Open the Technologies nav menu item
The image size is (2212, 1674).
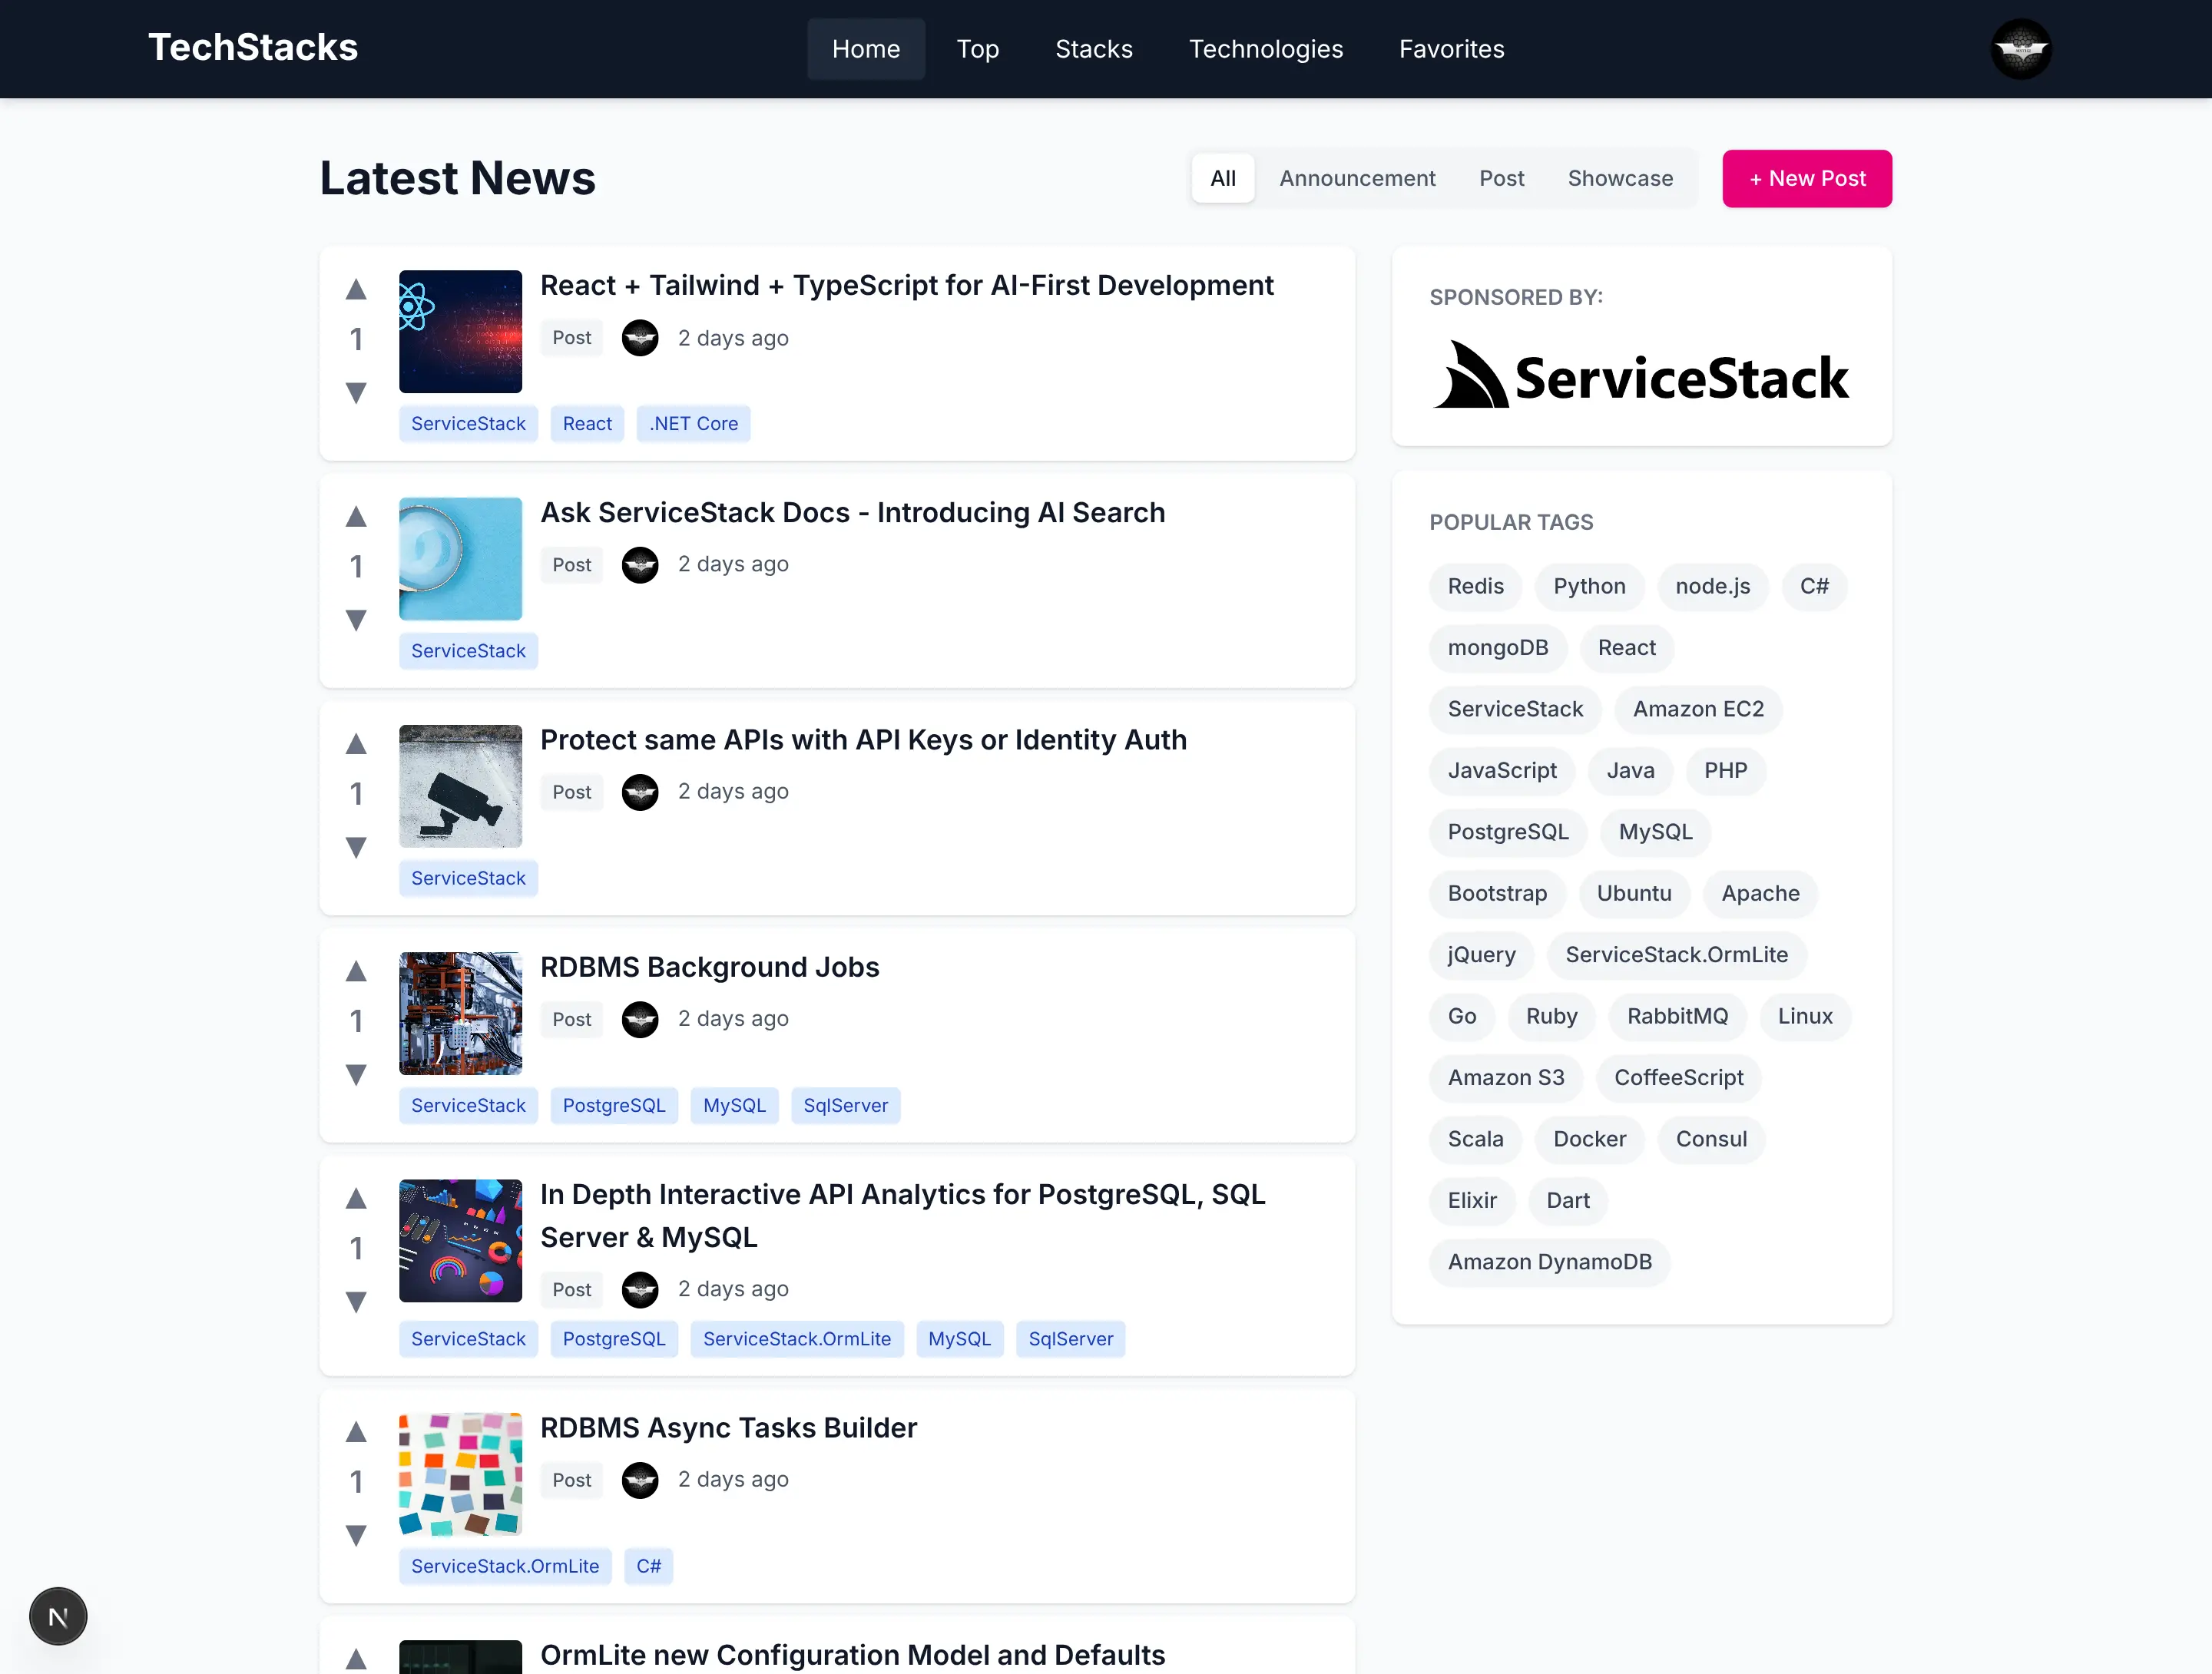(1265, 49)
